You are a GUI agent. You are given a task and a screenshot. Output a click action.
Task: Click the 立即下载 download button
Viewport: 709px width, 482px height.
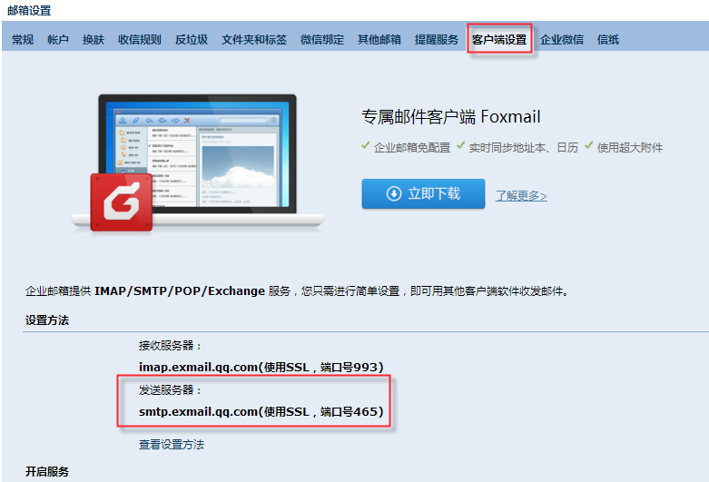423,194
